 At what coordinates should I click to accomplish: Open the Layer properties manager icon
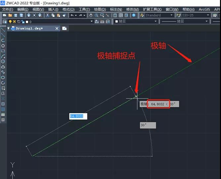pos(5,21)
